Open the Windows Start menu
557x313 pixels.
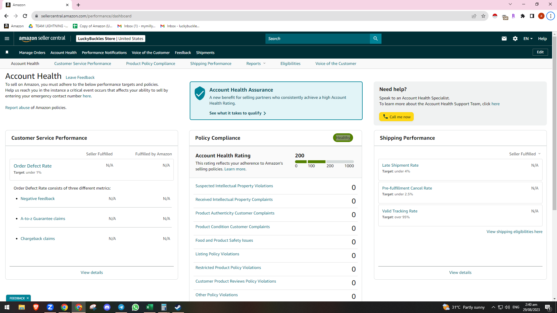7,307
